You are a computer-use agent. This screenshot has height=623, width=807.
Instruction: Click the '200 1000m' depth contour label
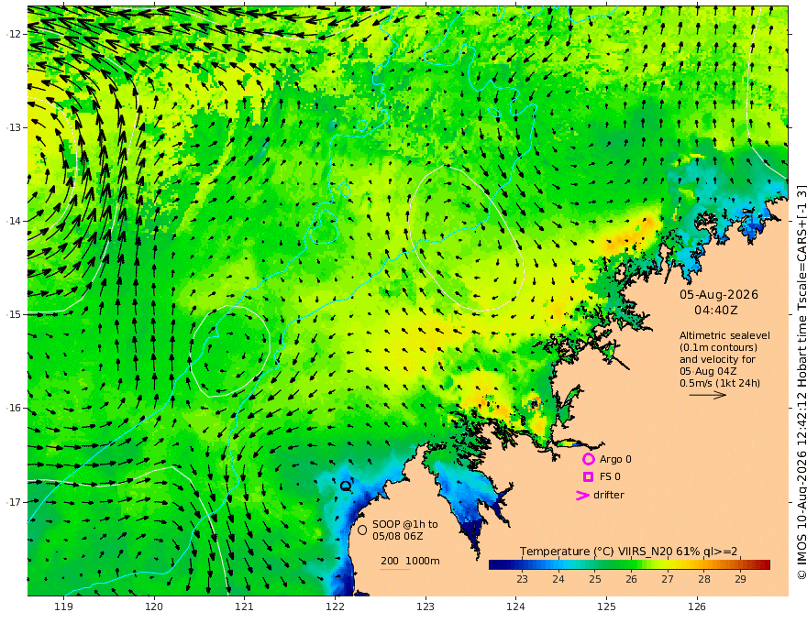pos(410,561)
